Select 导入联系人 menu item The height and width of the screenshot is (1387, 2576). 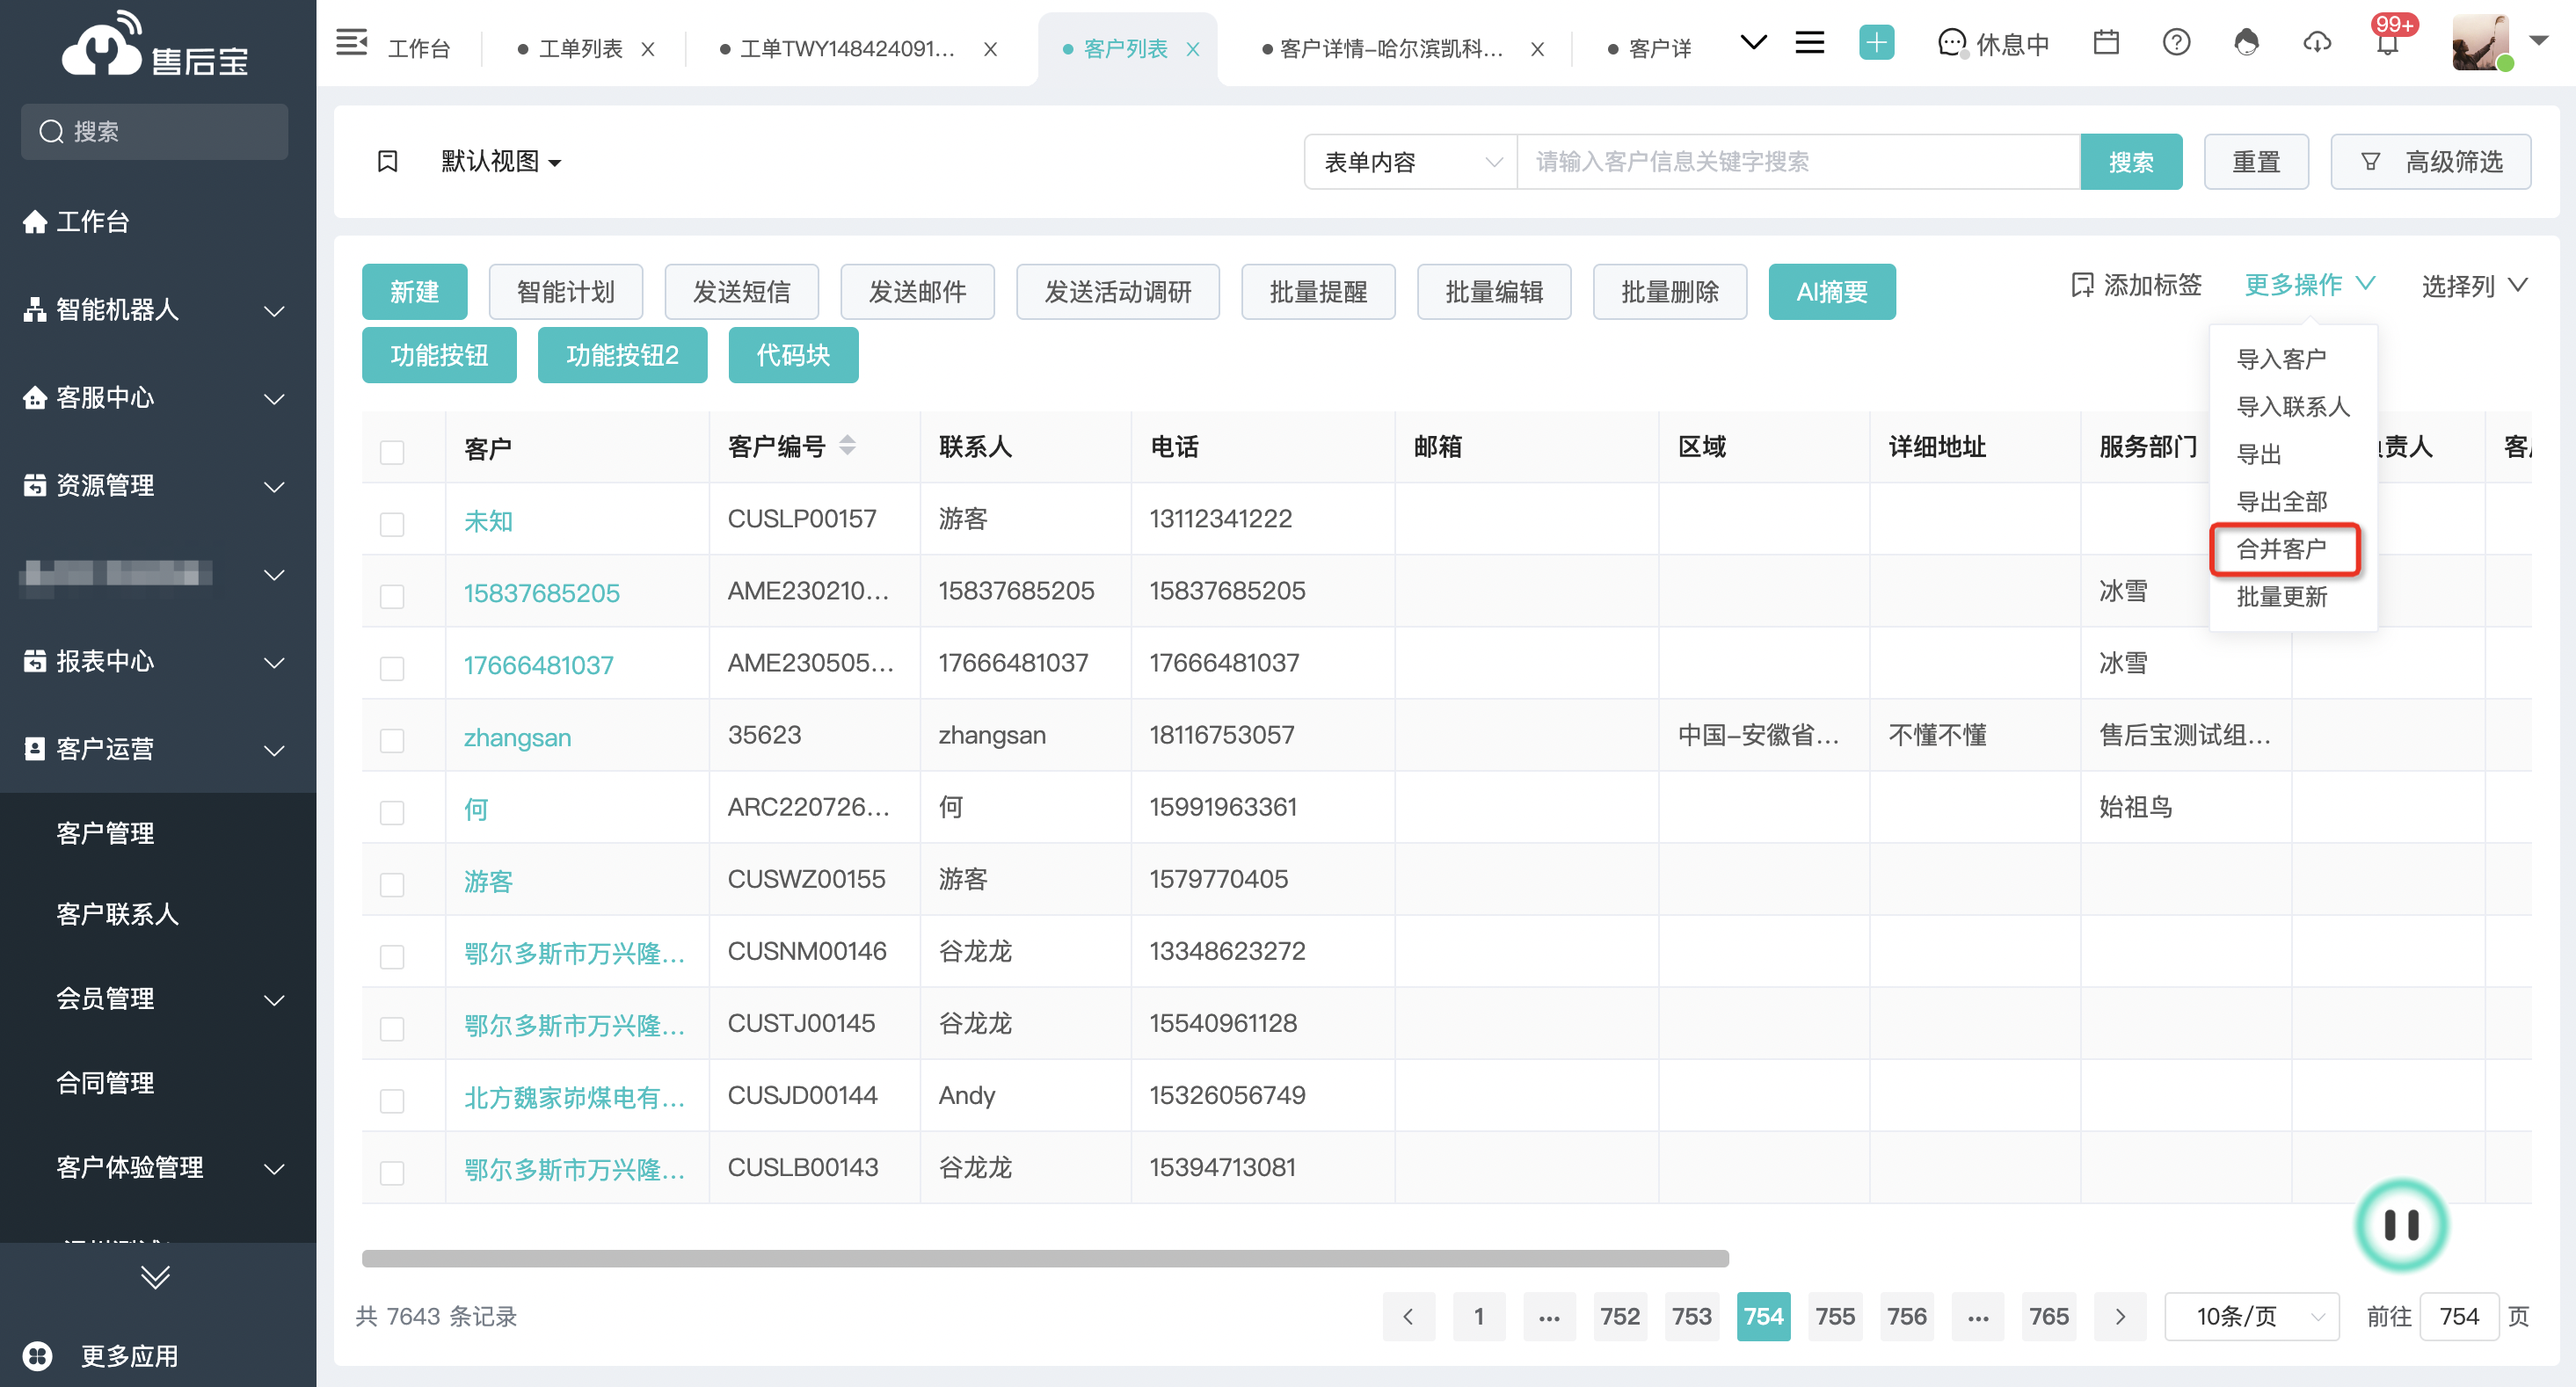coord(2292,407)
